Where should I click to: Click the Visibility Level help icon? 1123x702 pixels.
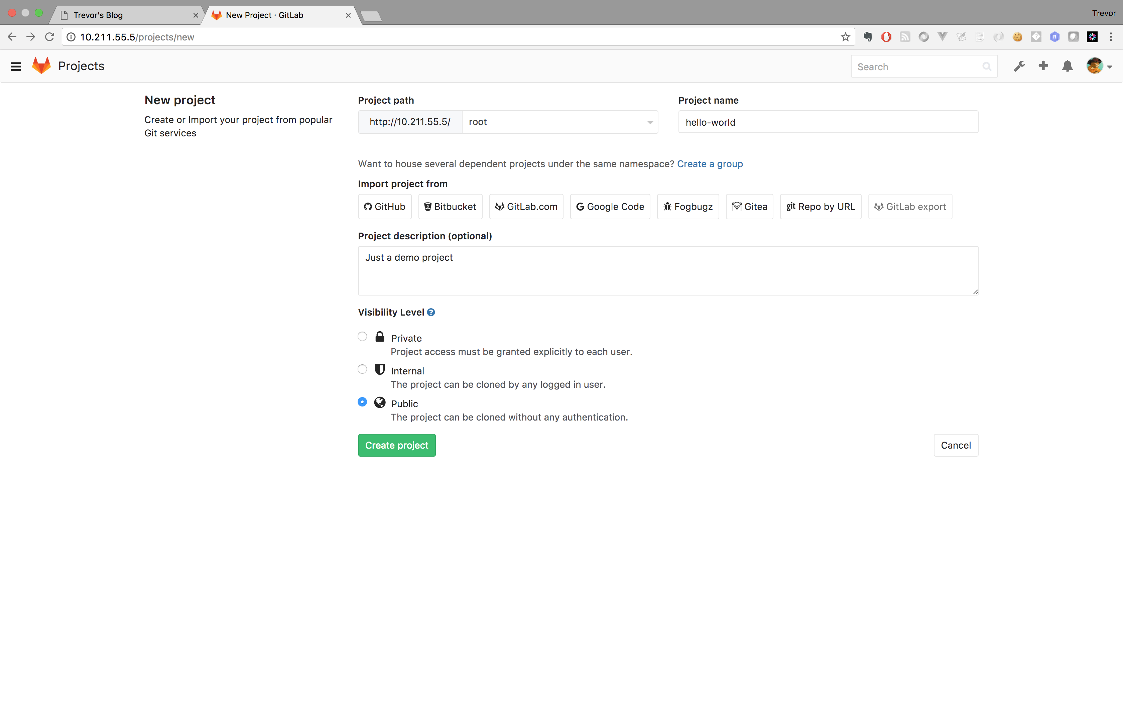point(430,313)
